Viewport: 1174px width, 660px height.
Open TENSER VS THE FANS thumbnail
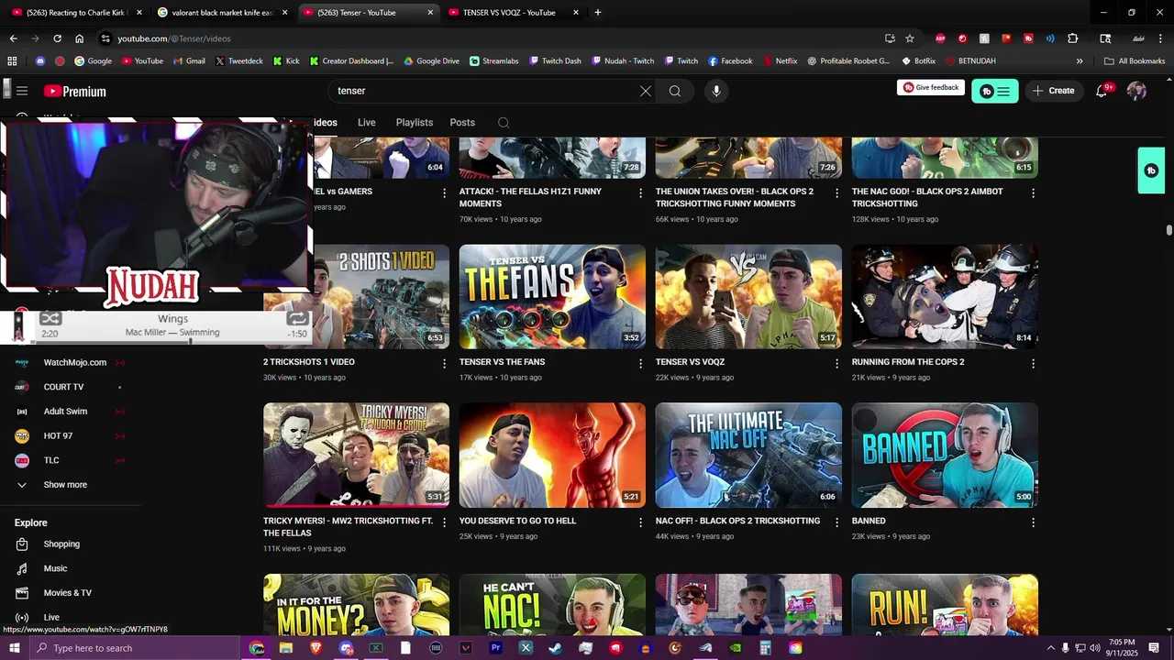click(x=552, y=296)
